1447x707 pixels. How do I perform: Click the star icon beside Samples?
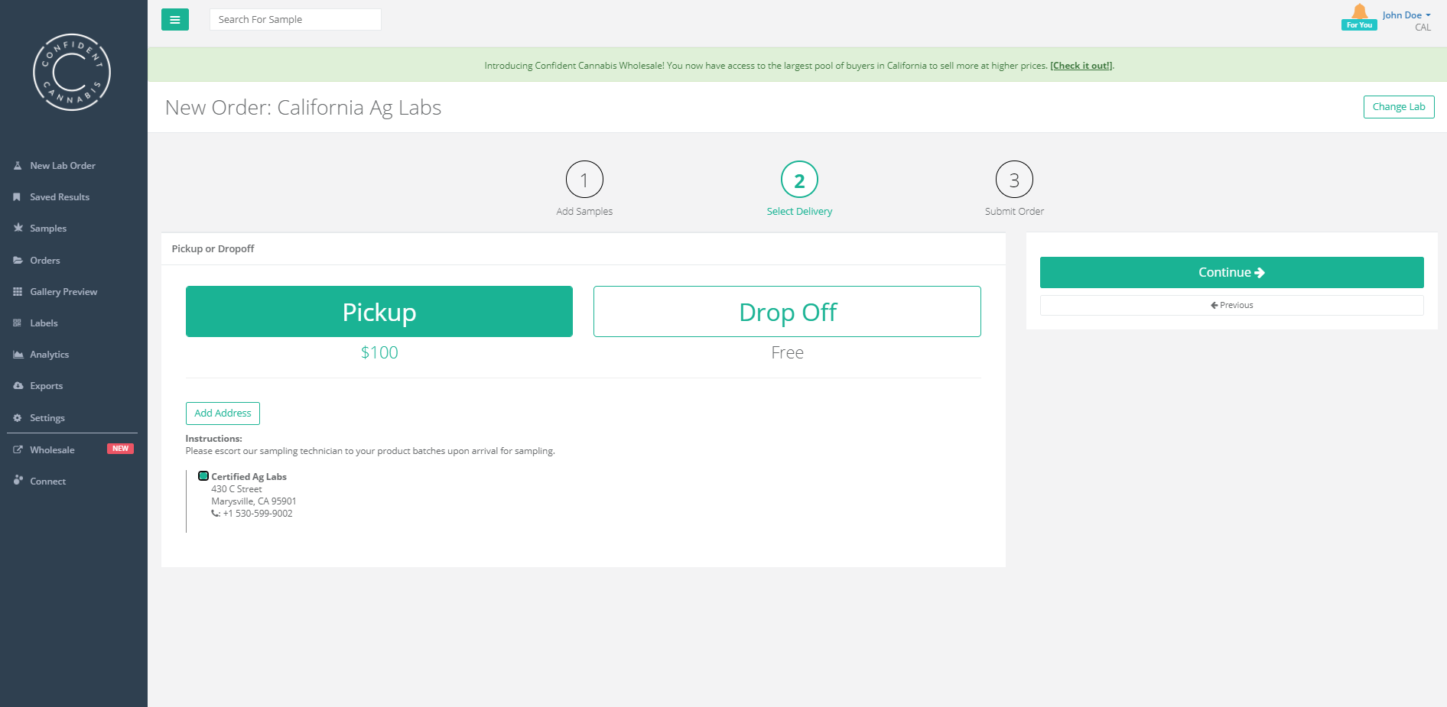pos(18,228)
